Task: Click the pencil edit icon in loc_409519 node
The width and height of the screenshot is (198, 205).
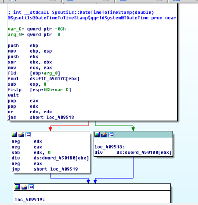Action: pos(24,187)
